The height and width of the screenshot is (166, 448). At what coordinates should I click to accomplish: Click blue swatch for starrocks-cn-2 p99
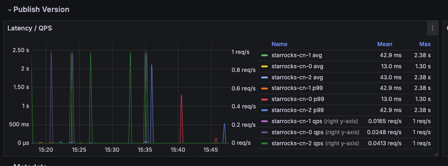pyautogui.click(x=265, y=110)
